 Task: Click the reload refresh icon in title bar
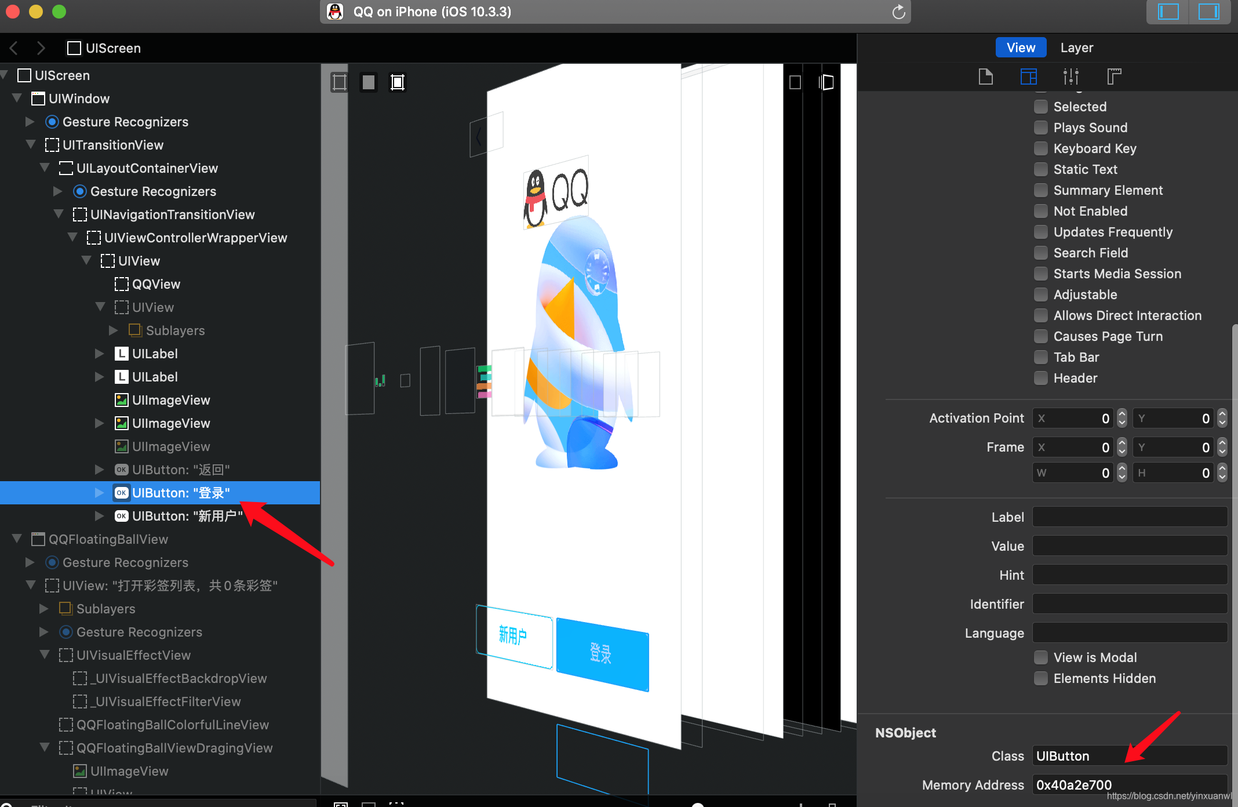click(x=898, y=12)
